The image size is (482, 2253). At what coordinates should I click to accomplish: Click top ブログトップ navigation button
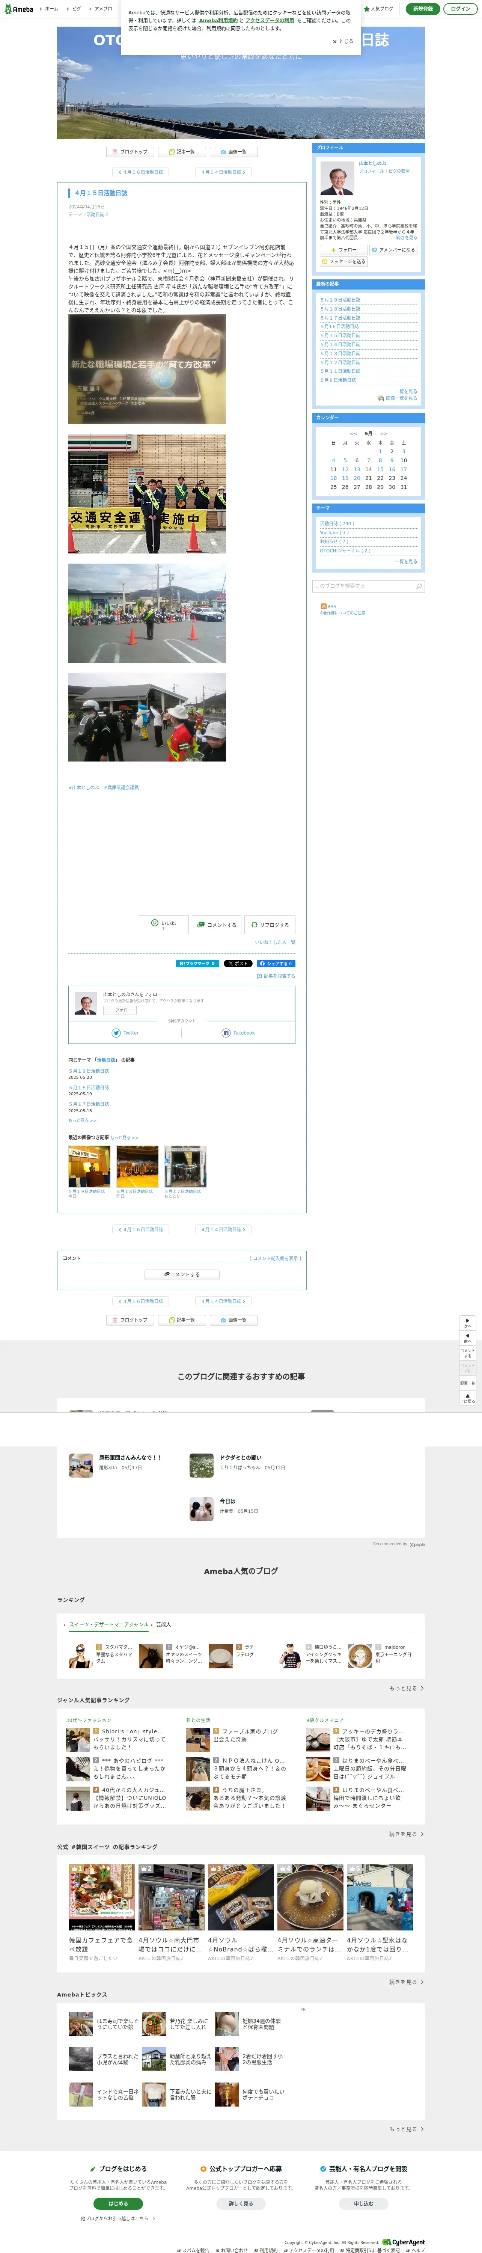pos(130,151)
